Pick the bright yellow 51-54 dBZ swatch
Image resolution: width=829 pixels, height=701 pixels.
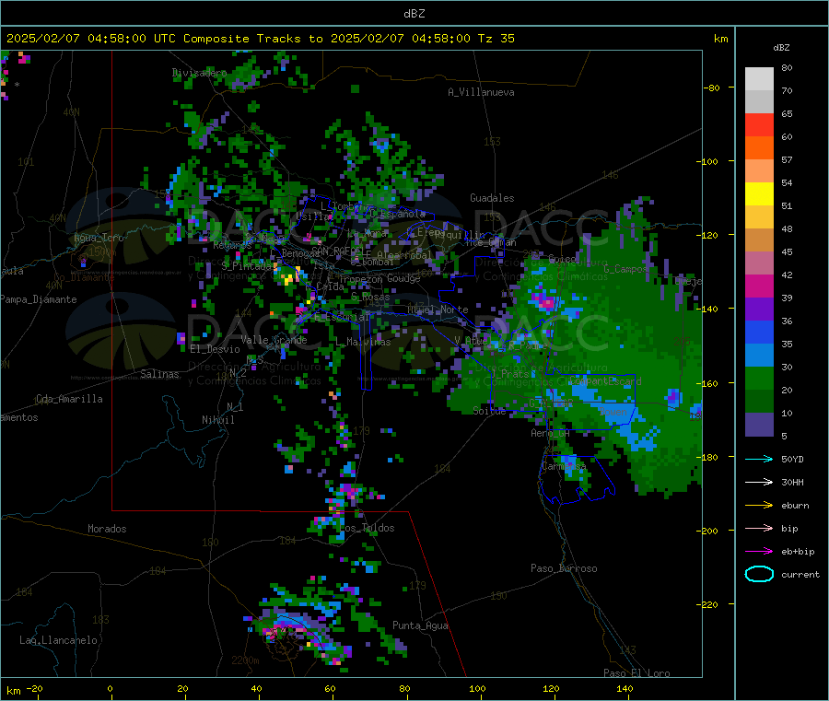[x=759, y=194]
